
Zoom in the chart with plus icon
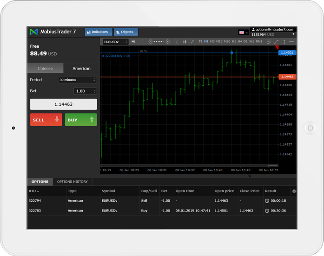[168, 42]
